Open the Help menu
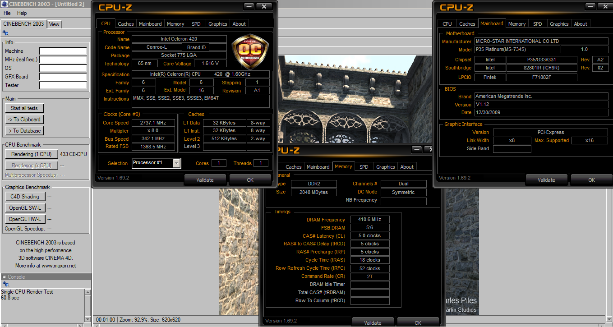 point(22,13)
